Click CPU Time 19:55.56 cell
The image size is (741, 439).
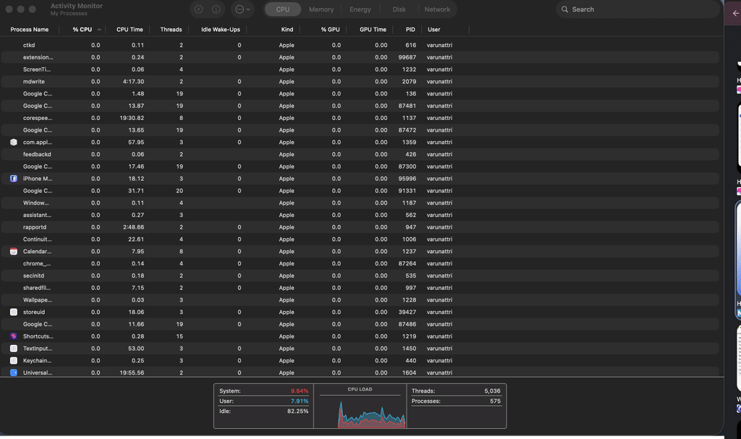click(132, 373)
